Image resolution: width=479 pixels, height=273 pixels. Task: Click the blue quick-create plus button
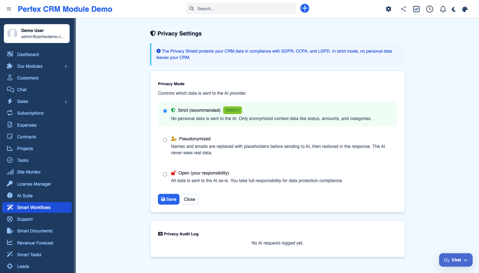(304, 9)
